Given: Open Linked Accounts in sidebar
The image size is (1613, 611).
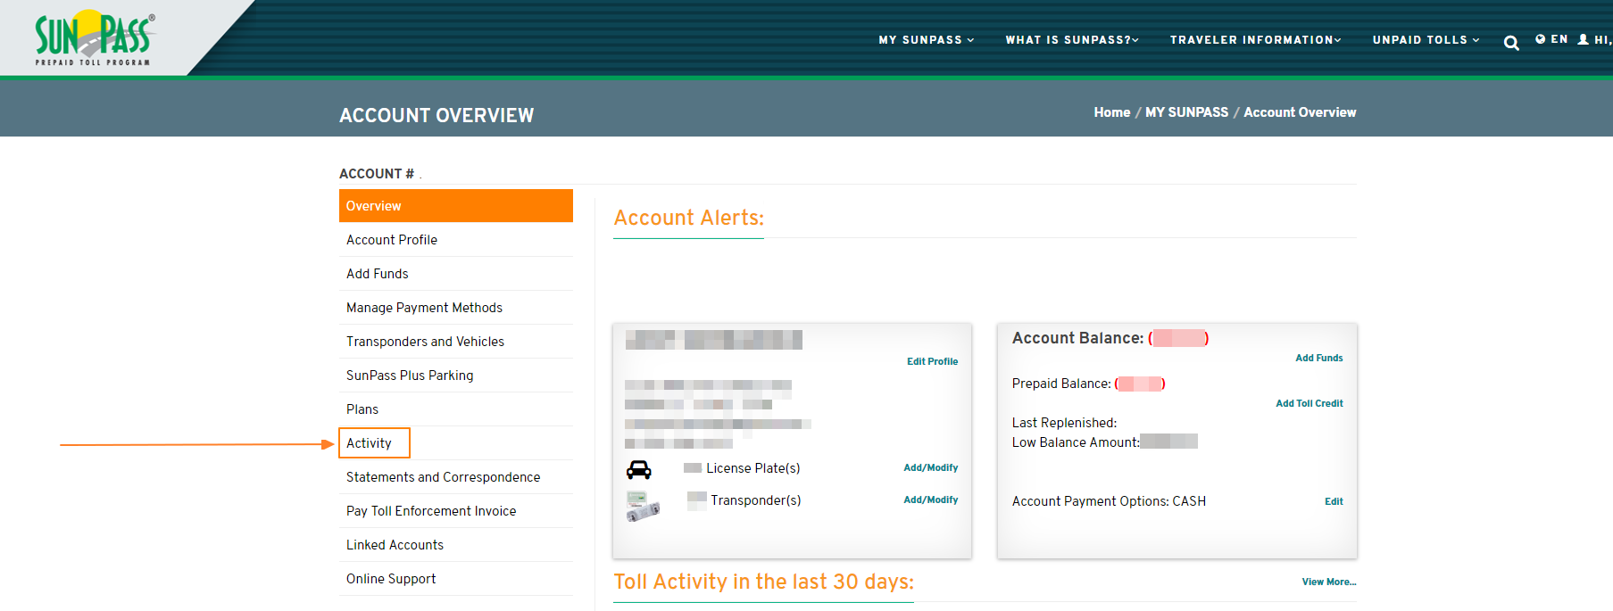Looking at the screenshot, I should 456,545.
